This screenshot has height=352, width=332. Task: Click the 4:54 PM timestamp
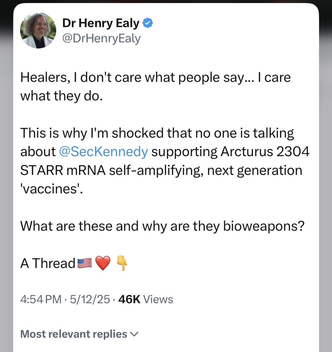point(41,299)
